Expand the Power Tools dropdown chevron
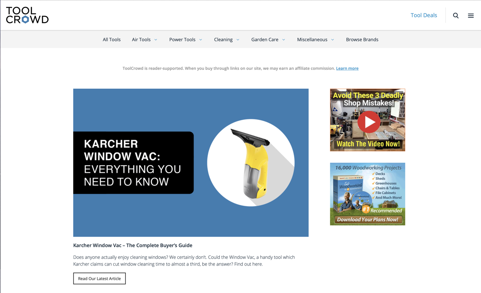Screen dimensions: 481x293 coord(201,40)
